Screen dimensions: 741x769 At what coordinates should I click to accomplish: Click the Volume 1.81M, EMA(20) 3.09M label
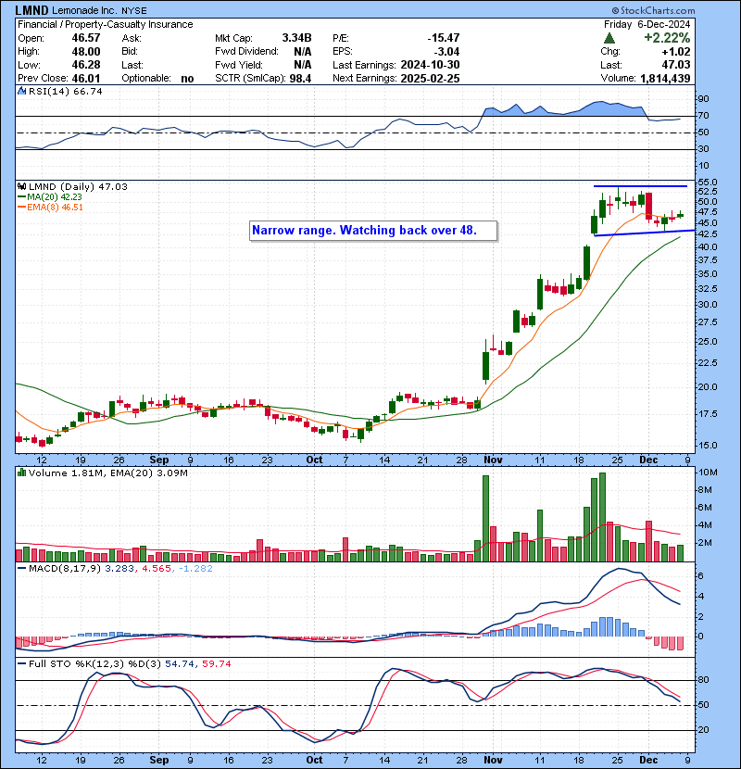107,473
